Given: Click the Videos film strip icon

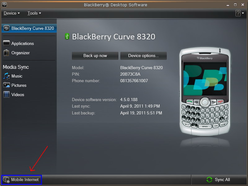Looking at the screenshot, I should [x=6, y=95].
